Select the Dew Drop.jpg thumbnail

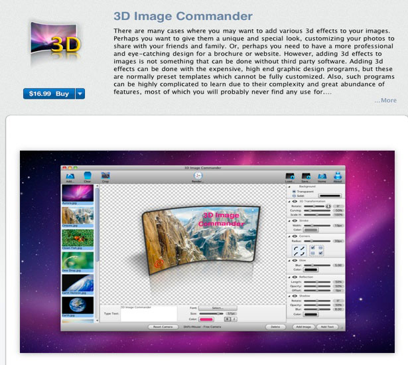coord(78,260)
